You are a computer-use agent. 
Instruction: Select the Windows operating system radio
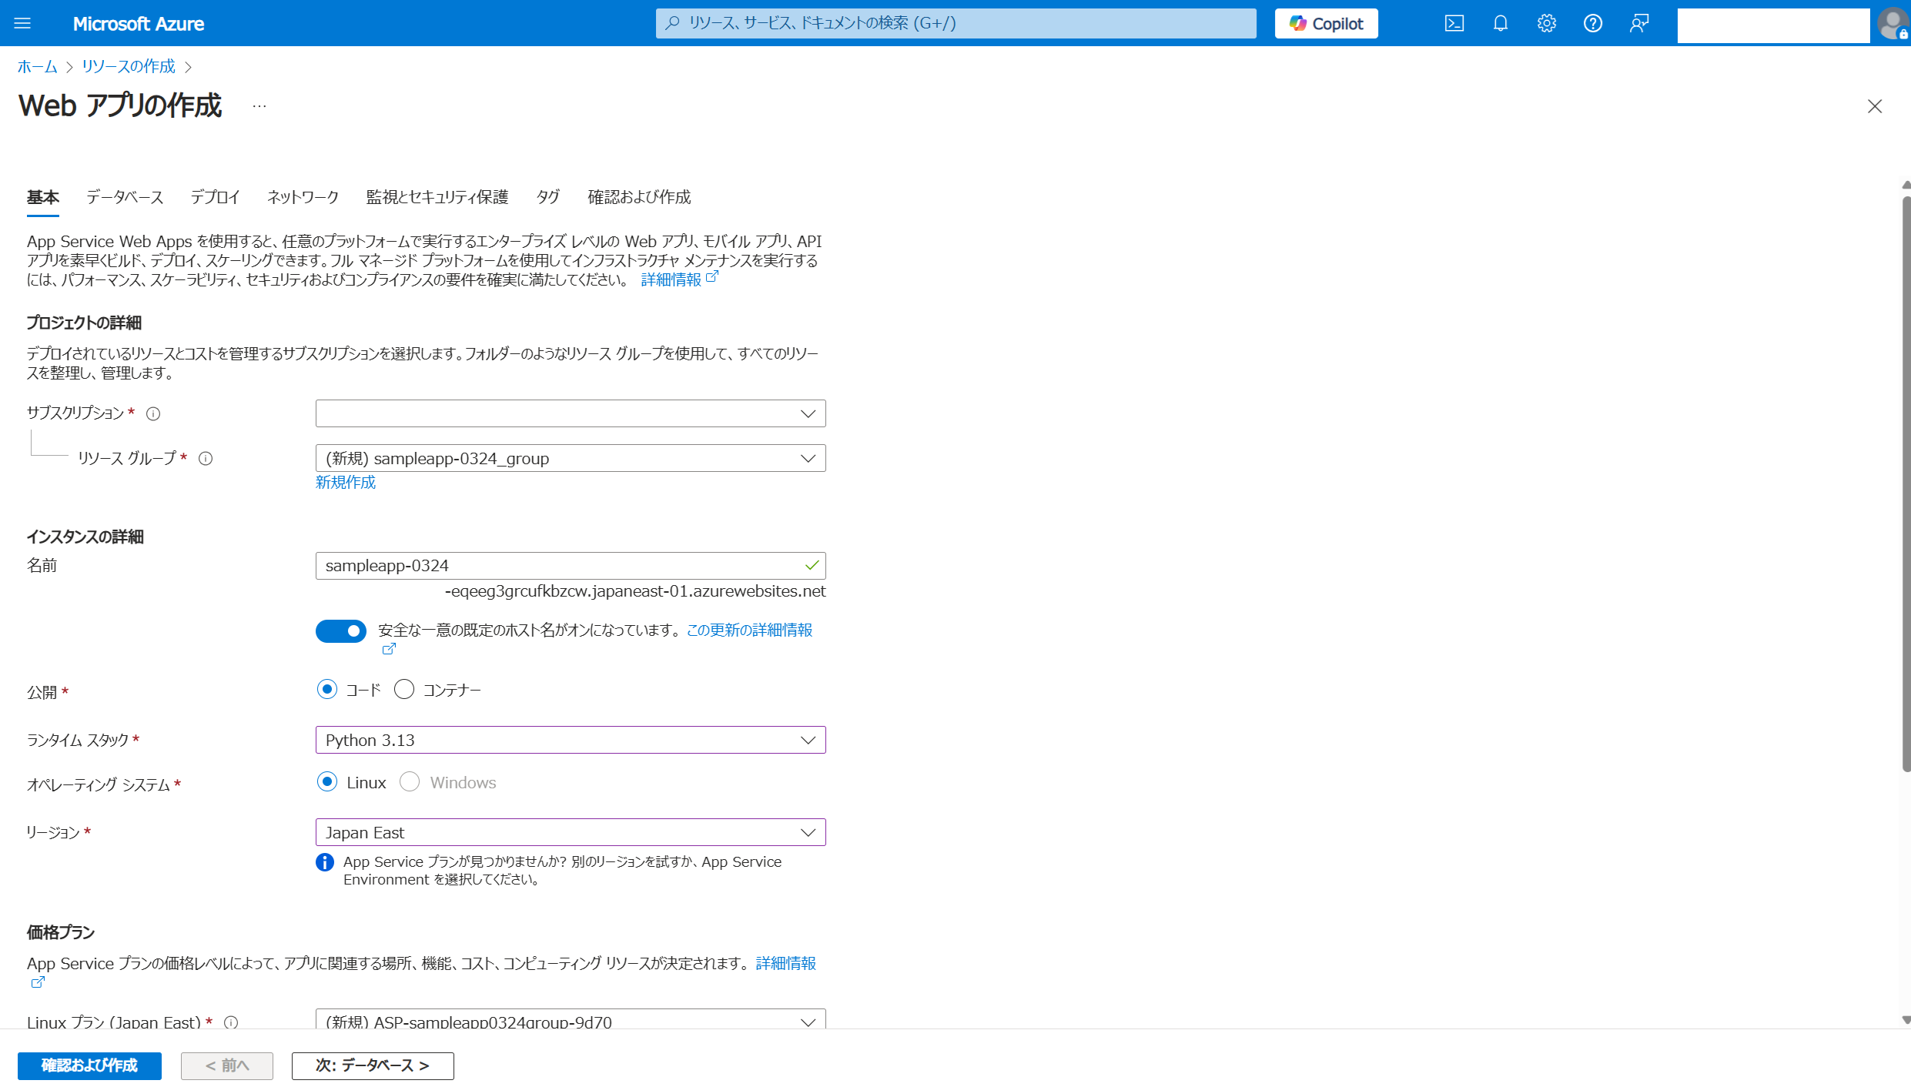click(x=410, y=782)
